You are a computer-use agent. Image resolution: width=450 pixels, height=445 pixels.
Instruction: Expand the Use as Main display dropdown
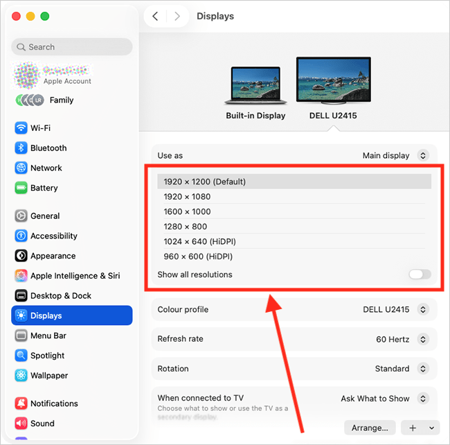[423, 156]
